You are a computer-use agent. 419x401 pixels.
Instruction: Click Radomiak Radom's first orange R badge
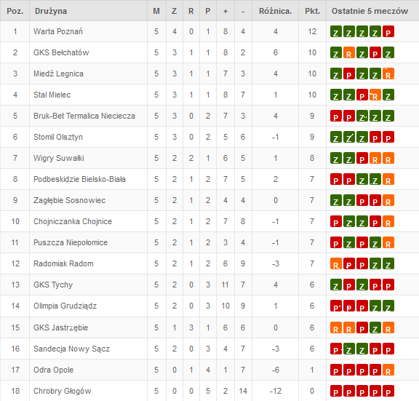click(336, 264)
